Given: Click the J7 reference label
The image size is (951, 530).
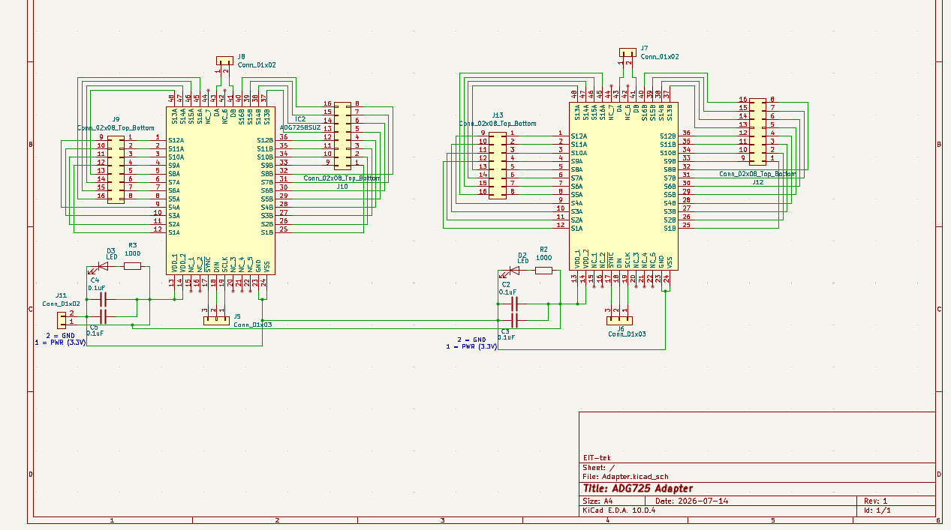Looking at the screenshot, I should [x=644, y=48].
